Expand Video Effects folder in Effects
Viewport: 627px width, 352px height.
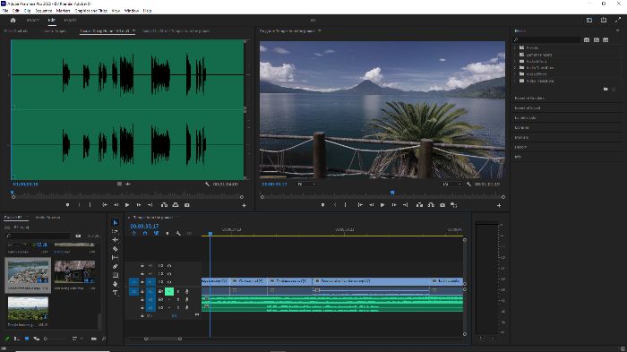click(515, 74)
